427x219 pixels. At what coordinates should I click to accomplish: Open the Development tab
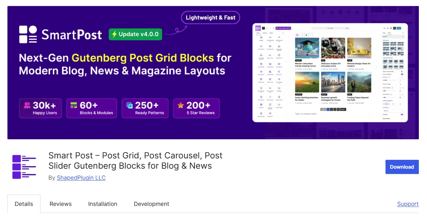[151, 204]
